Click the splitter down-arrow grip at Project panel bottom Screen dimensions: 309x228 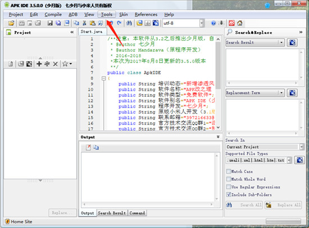pos(40,181)
